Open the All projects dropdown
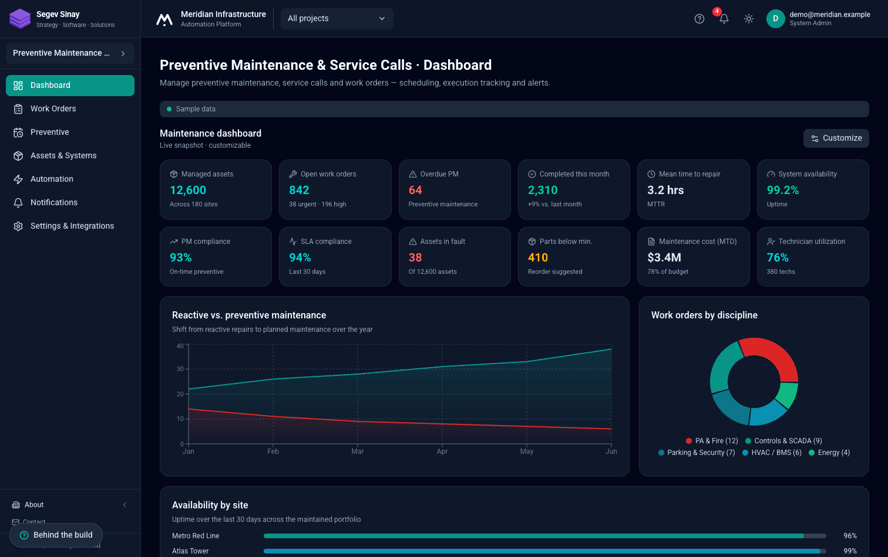This screenshot has height=557, width=888. (337, 19)
